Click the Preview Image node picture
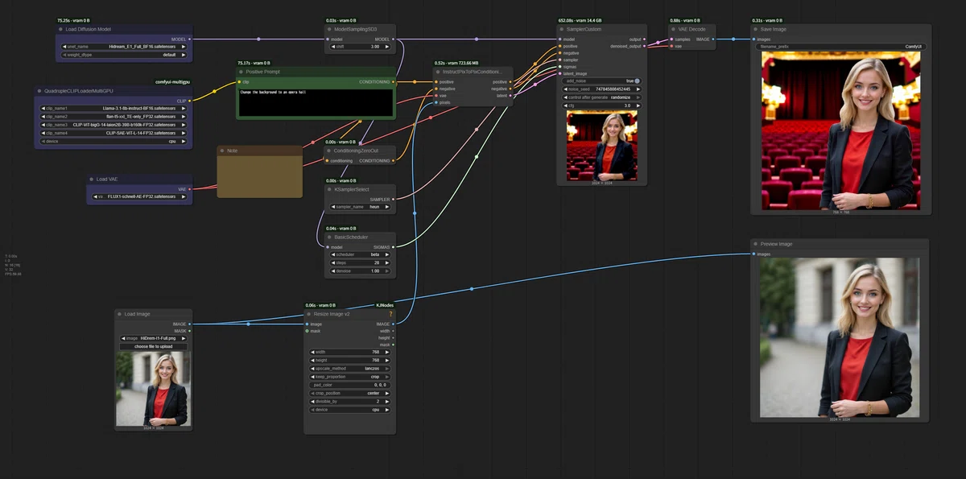The height and width of the screenshot is (479, 966). point(840,337)
